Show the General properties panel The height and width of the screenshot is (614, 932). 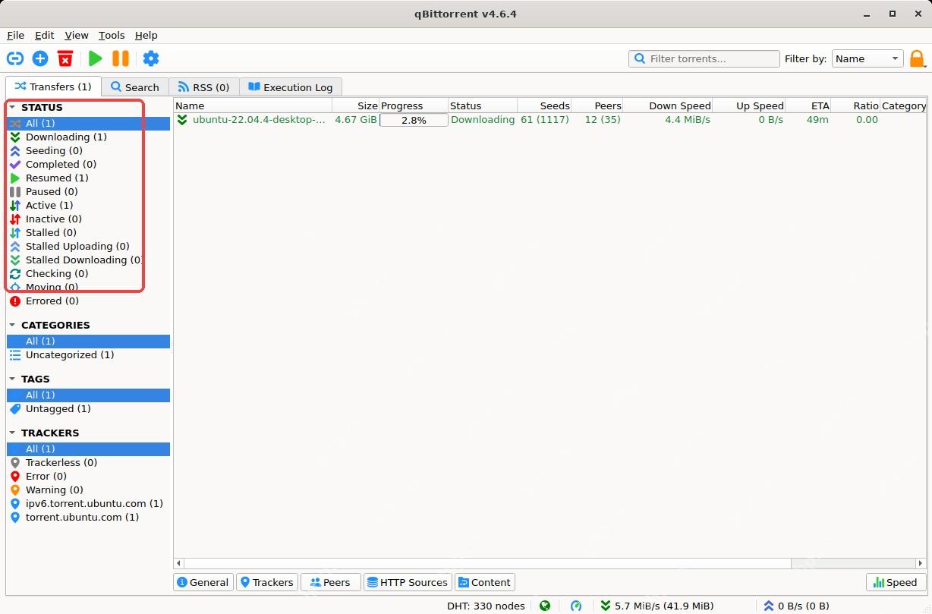point(203,582)
